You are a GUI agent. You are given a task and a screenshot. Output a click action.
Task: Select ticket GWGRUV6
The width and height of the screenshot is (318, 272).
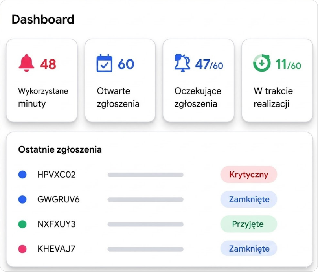pyautogui.click(x=59, y=199)
